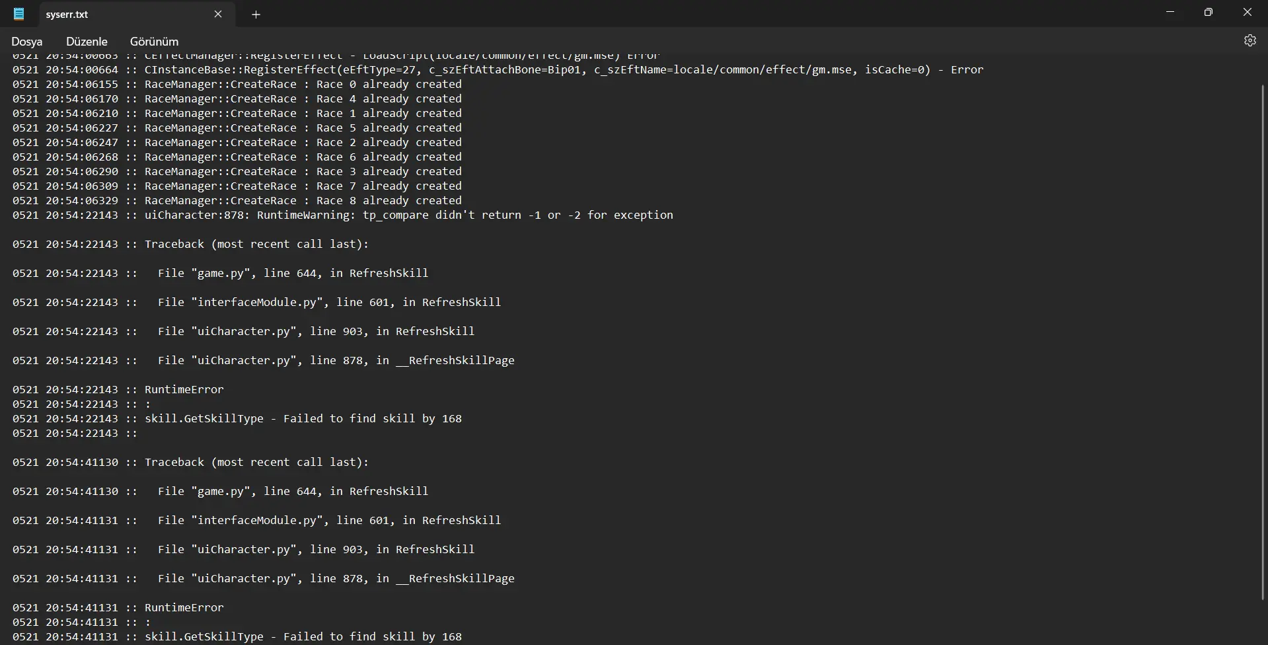Click the vertical scrollbar thumb
Image resolution: width=1268 pixels, height=645 pixels.
coord(1262,330)
